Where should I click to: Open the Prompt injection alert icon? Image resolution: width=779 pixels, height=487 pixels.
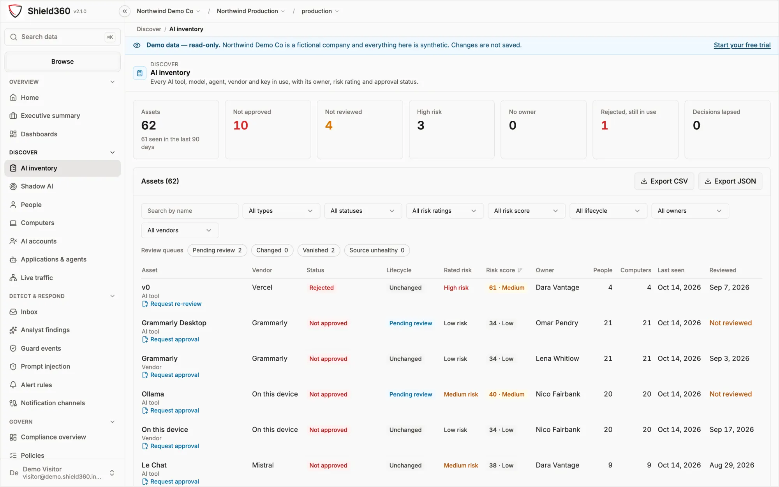tap(13, 367)
